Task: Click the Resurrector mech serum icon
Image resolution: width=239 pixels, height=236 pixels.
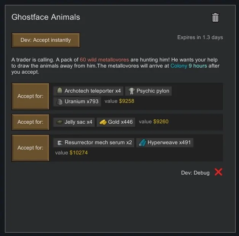Action: pyautogui.click(x=59, y=143)
